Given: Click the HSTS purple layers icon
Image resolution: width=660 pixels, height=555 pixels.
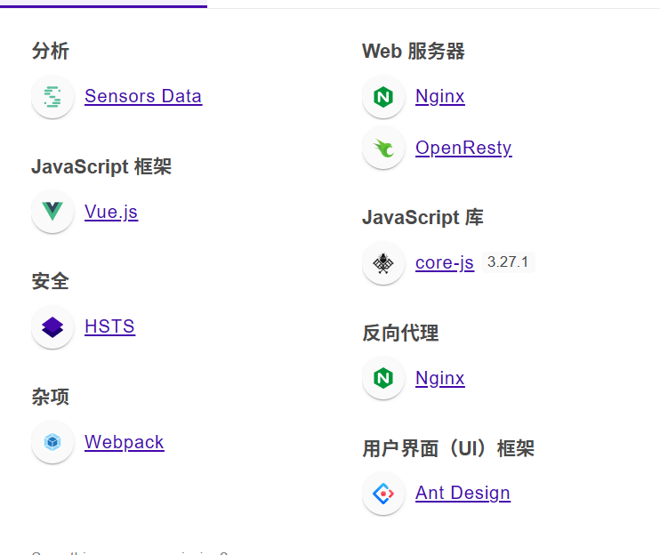Looking at the screenshot, I should point(52,327).
